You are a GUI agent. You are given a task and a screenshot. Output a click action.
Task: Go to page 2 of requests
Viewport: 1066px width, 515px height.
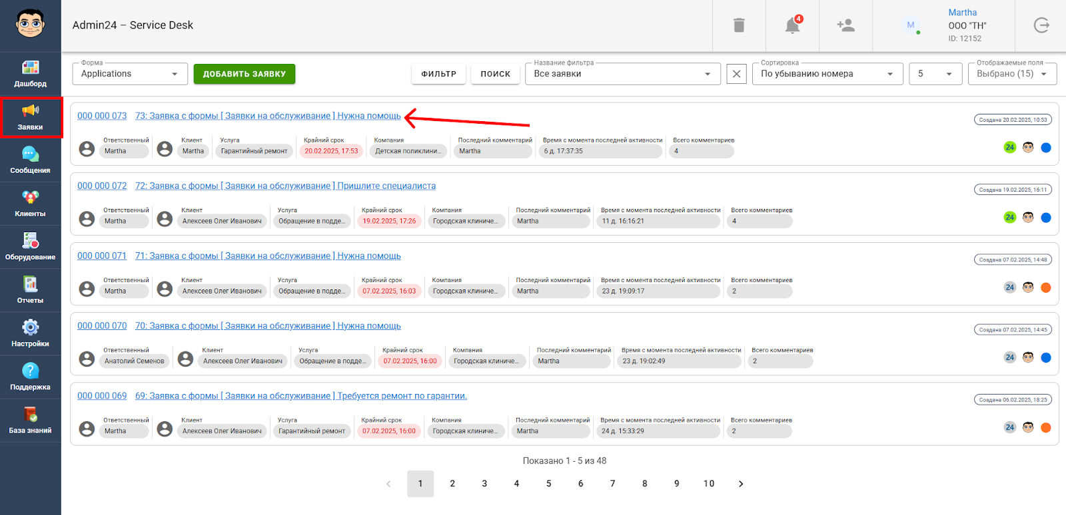452,484
